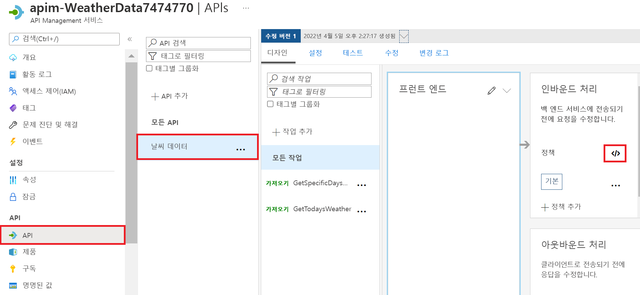Open ellipsis menu for GetTodaysWeather operation

(361, 211)
